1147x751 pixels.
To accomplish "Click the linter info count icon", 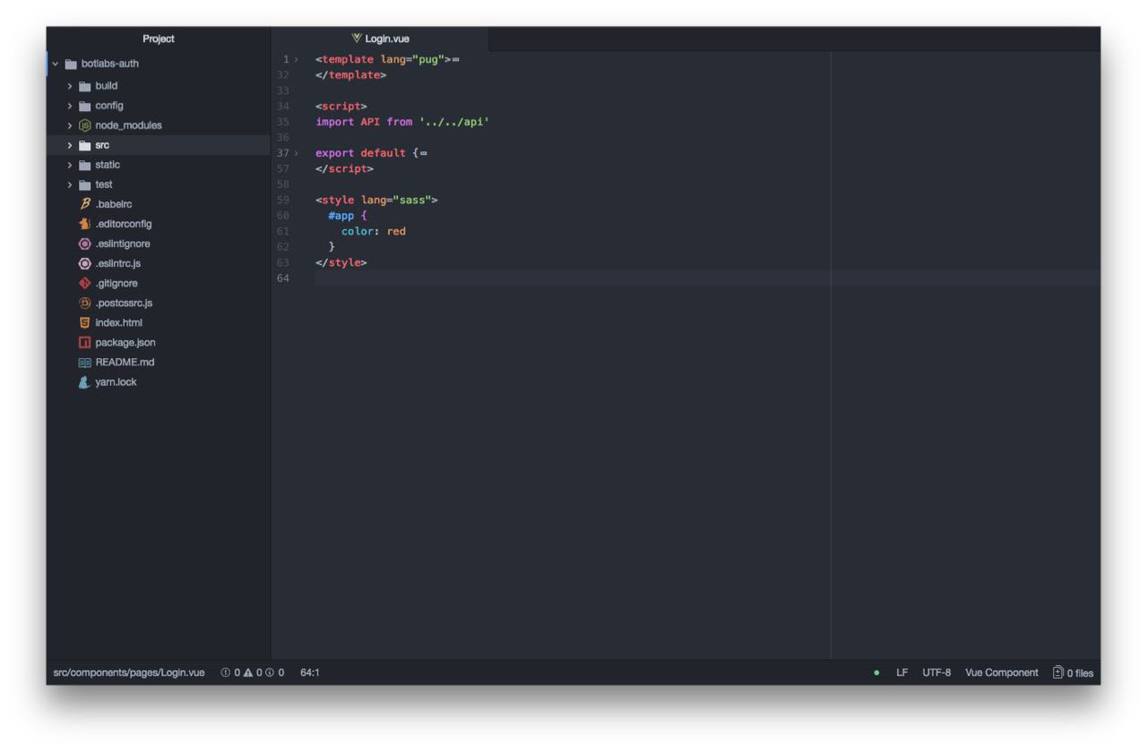I will coord(270,672).
